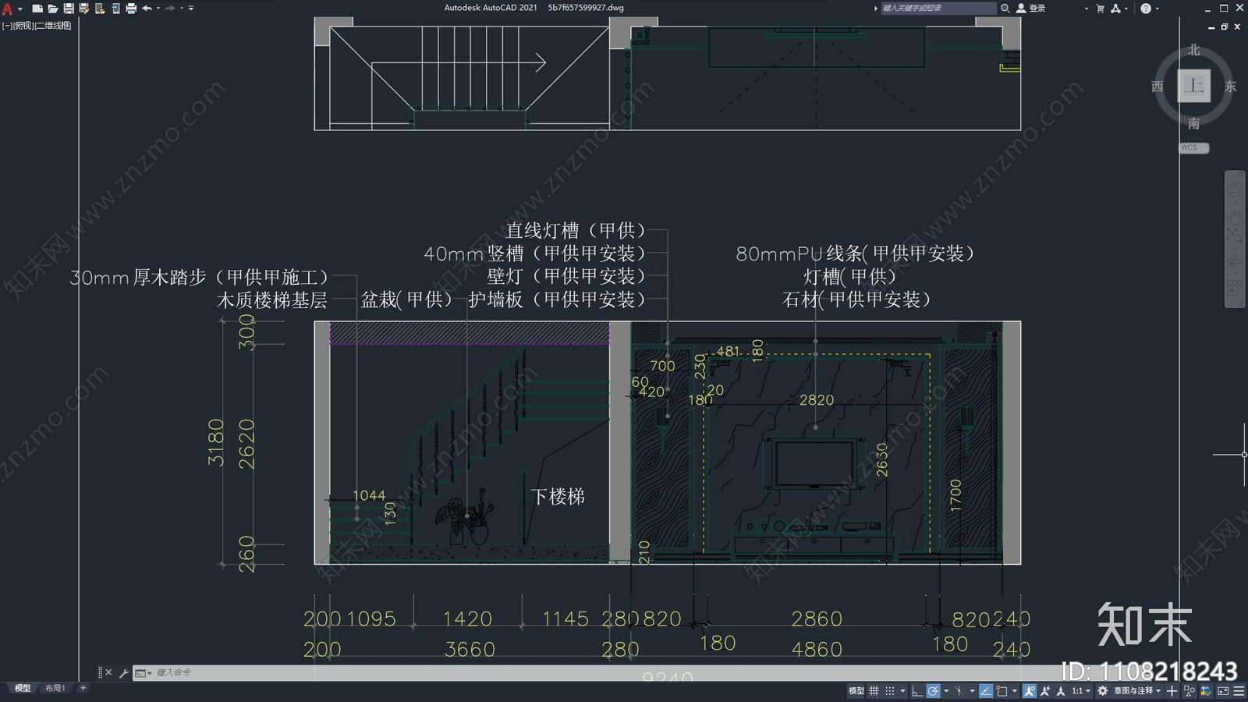Click the Help question mark icon
This screenshot has width=1248, height=702.
pyautogui.click(x=1146, y=8)
